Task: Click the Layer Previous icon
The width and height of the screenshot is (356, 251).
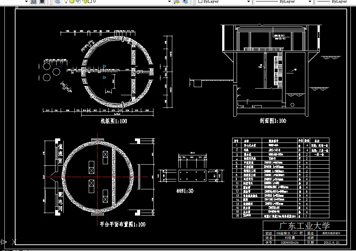Action: click(x=186, y=1)
